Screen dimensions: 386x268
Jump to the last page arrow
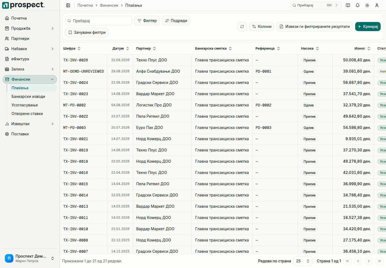click(380, 261)
